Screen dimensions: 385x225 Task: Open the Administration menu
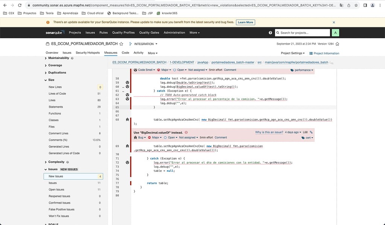click(x=174, y=33)
